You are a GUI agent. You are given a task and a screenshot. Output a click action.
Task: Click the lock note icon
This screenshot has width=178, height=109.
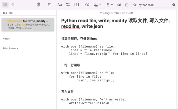tap(108, 5)
